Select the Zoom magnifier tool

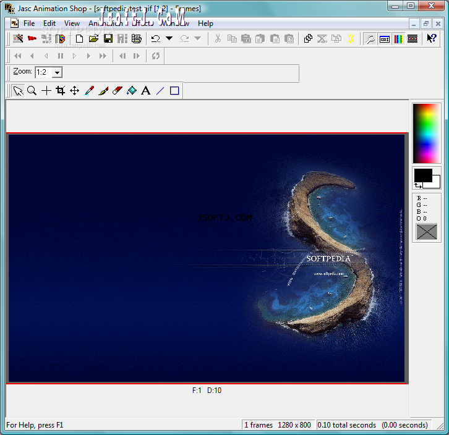32,91
